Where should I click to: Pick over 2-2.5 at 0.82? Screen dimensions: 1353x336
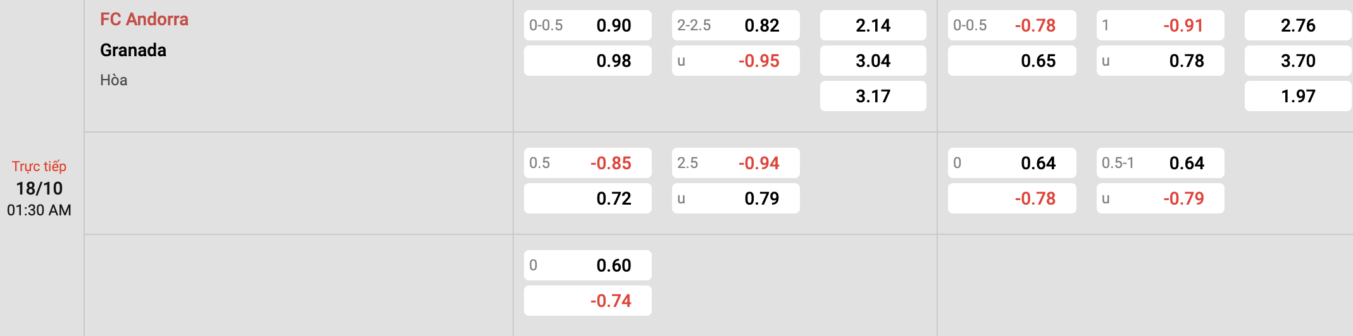(736, 25)
